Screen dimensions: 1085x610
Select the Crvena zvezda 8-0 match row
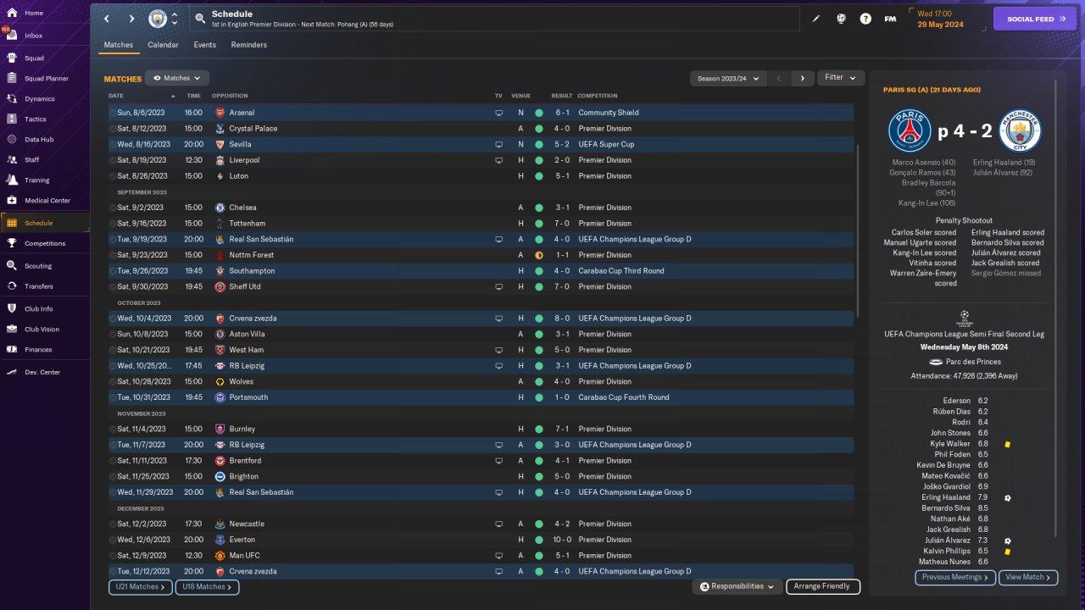pyautogui.click(x=481, y=319)
